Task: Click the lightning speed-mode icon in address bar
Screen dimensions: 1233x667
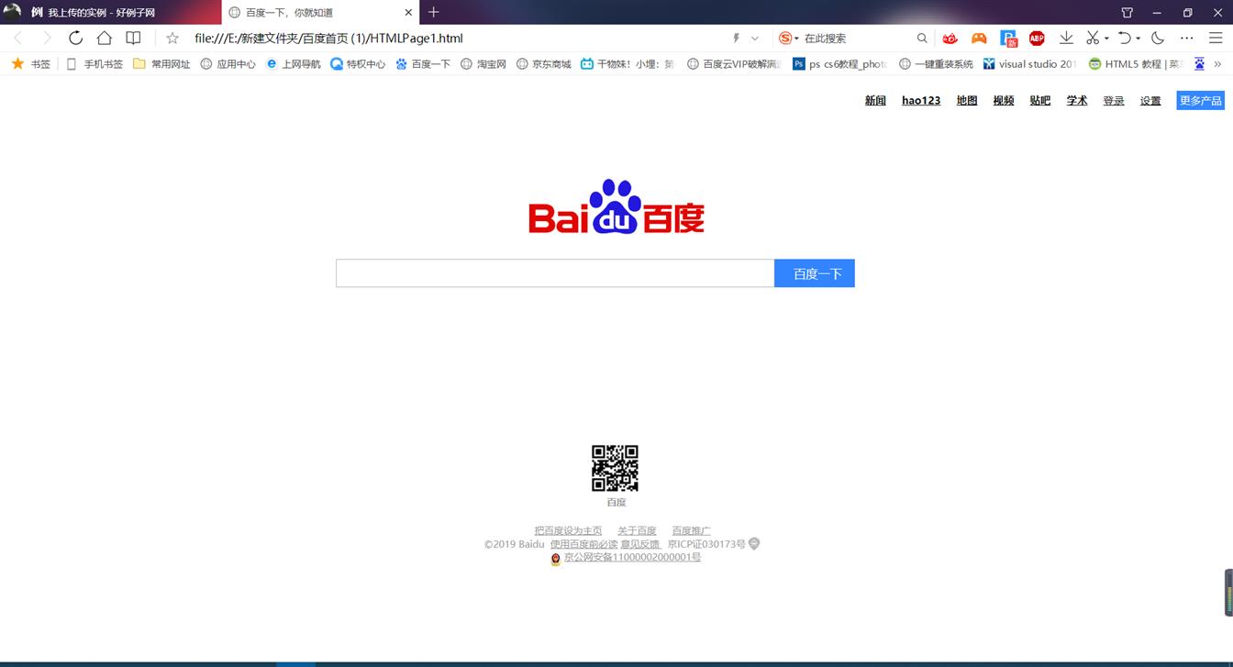Action: [736, 38]
